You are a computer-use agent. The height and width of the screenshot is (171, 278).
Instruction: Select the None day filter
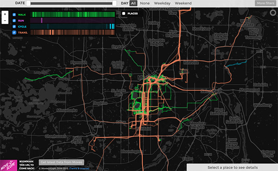145,3
